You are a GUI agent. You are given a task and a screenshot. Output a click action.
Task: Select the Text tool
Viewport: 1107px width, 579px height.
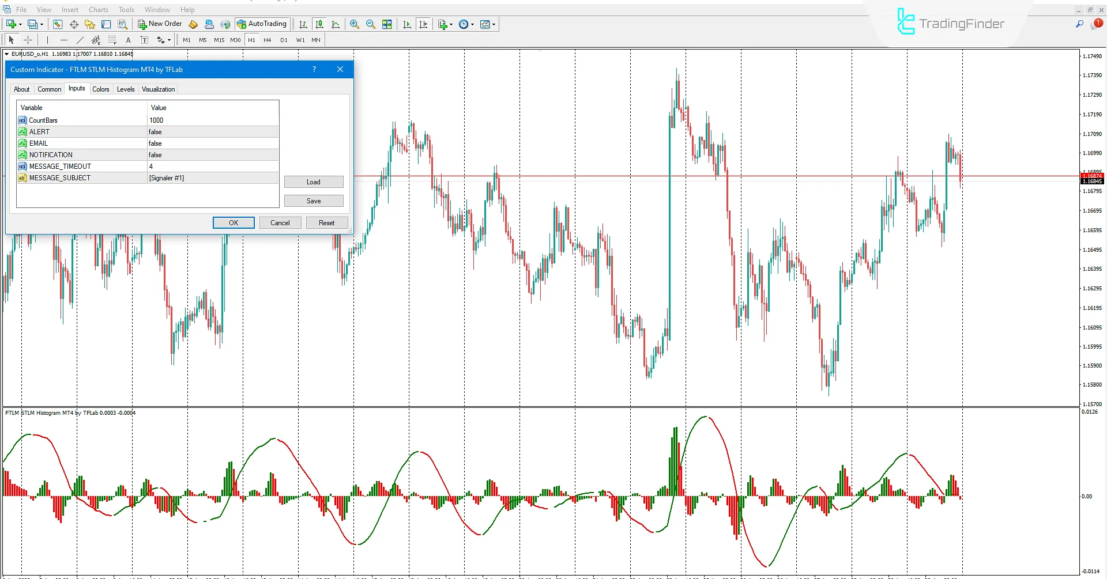click(x=128, y=40)
